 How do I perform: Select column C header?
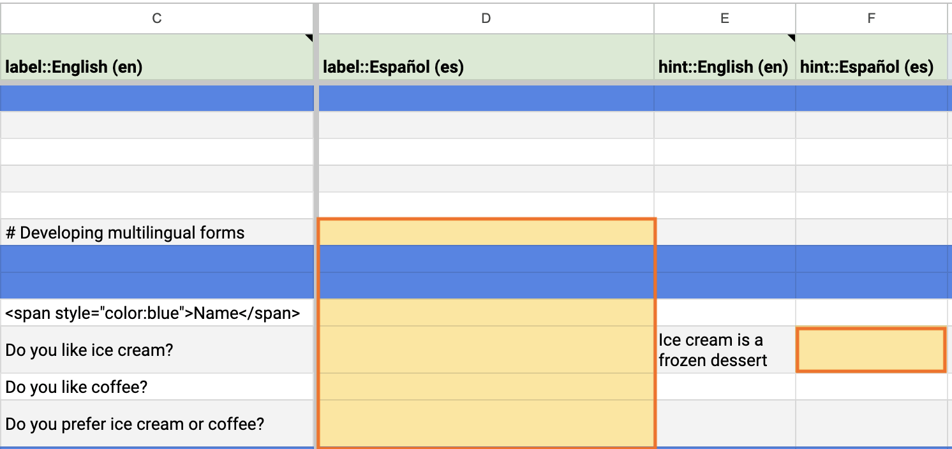pyautogui.click(x=157, y=18)
